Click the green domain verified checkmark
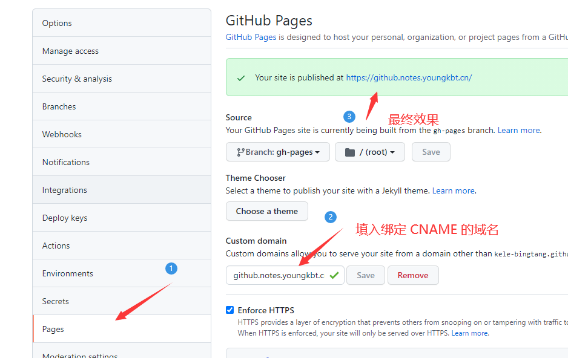The width and height of the screenshot is (568, 358). 334,275
